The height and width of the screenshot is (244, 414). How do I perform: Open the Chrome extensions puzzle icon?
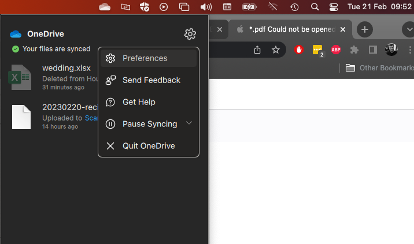pyautogui.click(x=354, y=50)
